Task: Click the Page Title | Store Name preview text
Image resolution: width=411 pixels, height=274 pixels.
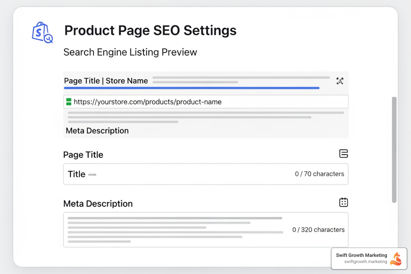Action: 106,81
